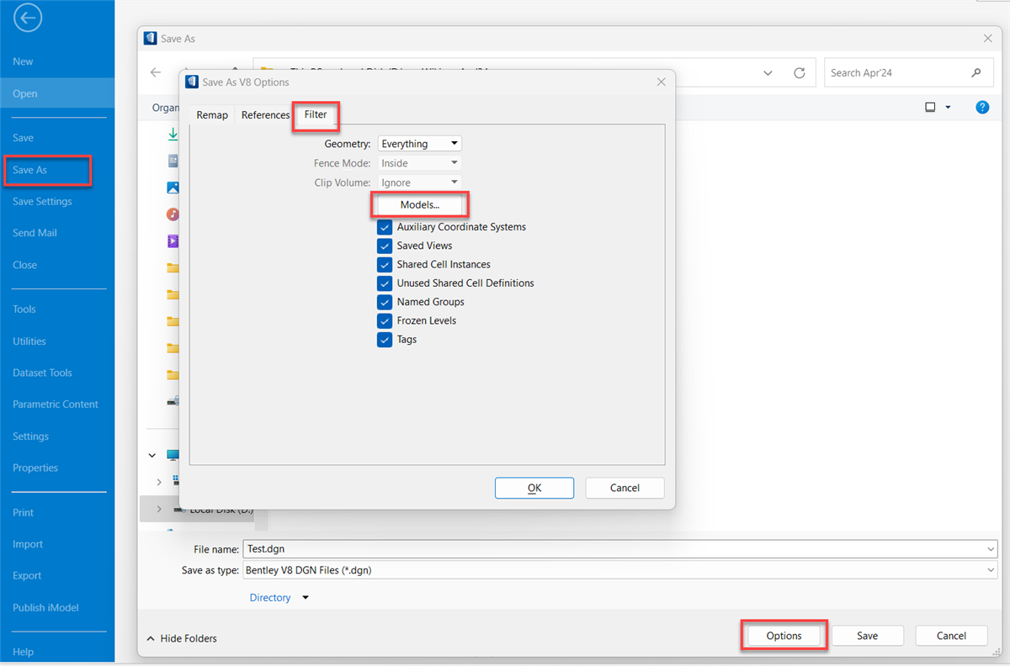Click the blue help question mark icon
This screenshot has height=666, width=1010.
(x=982, y=108)
